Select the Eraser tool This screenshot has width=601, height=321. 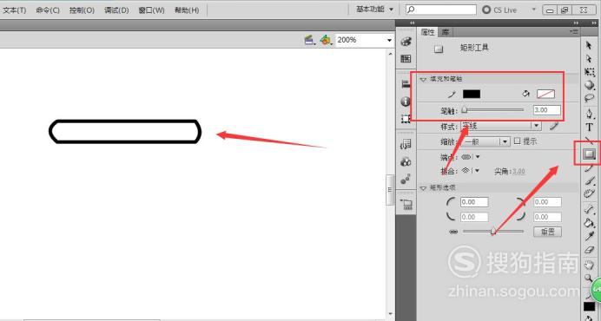pyautogui.click(x=589, y=250)
